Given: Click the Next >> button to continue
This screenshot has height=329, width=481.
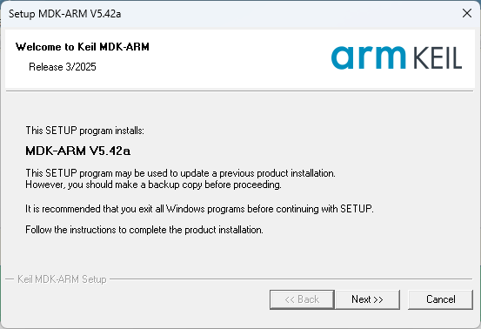Looking at the screenshot, I should [x=368, y=299].
